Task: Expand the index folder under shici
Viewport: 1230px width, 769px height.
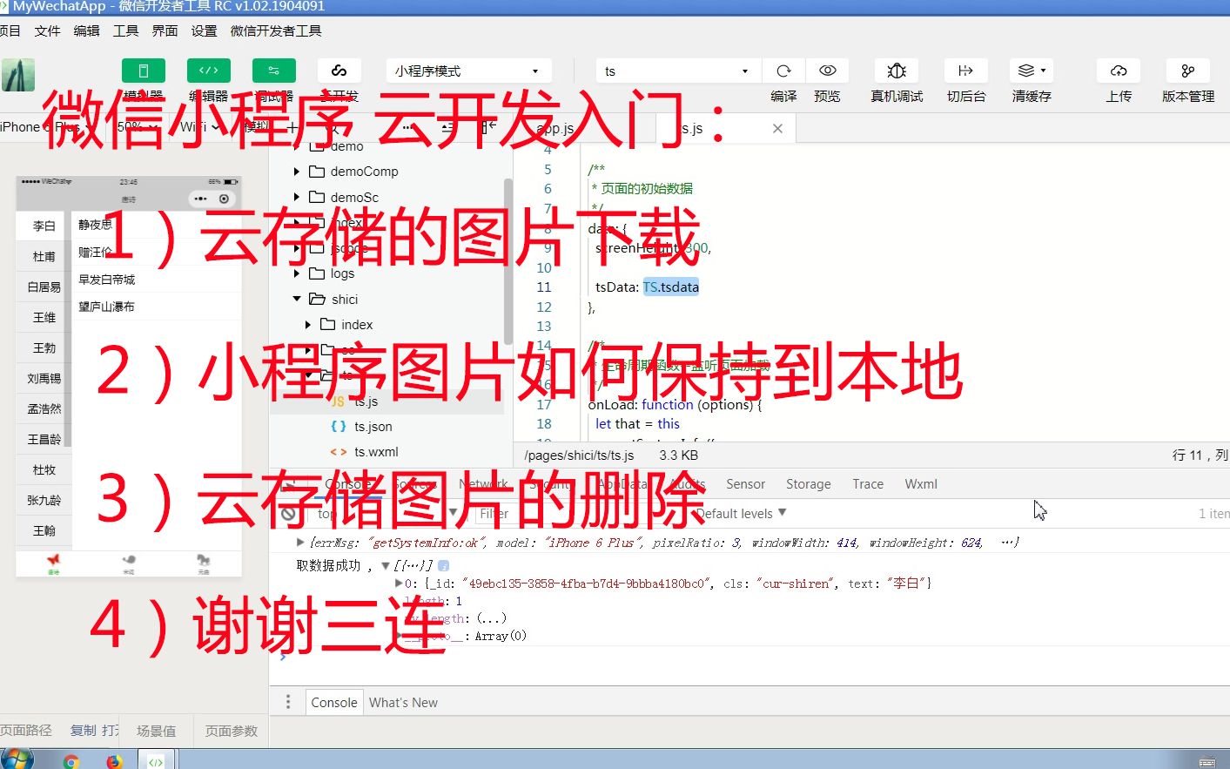Action: (308, 325)
